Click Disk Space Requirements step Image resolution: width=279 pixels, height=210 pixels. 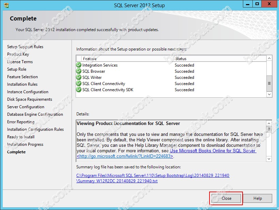(x=30, y=99)
